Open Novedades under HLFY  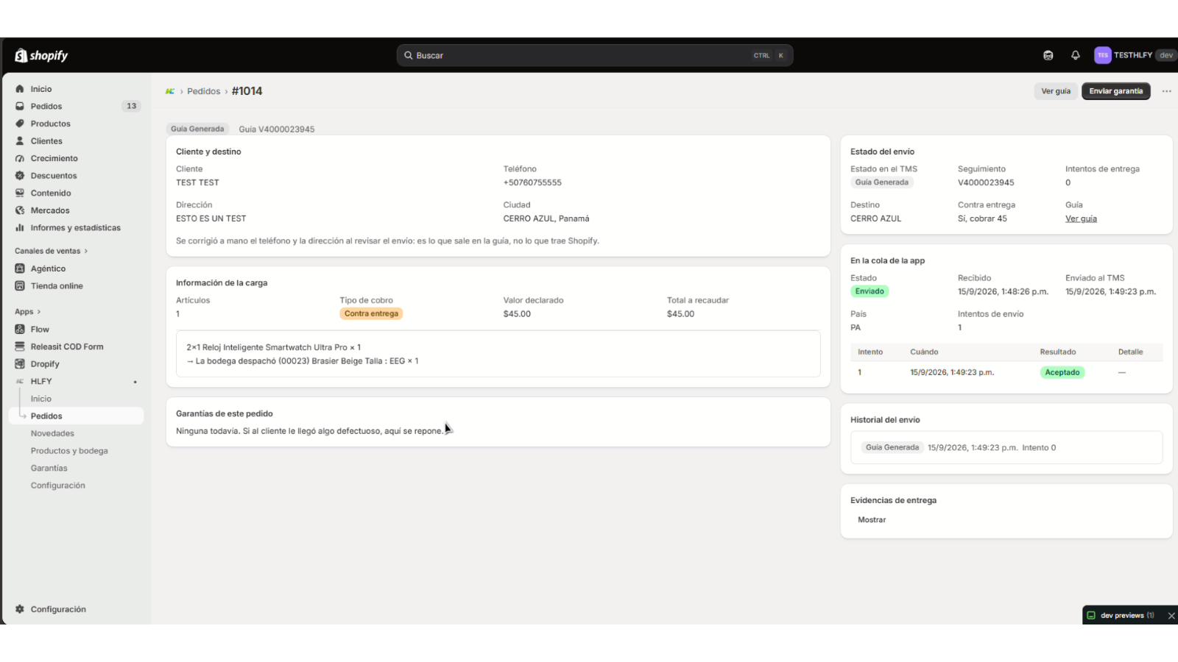click(x=52, y=433)
